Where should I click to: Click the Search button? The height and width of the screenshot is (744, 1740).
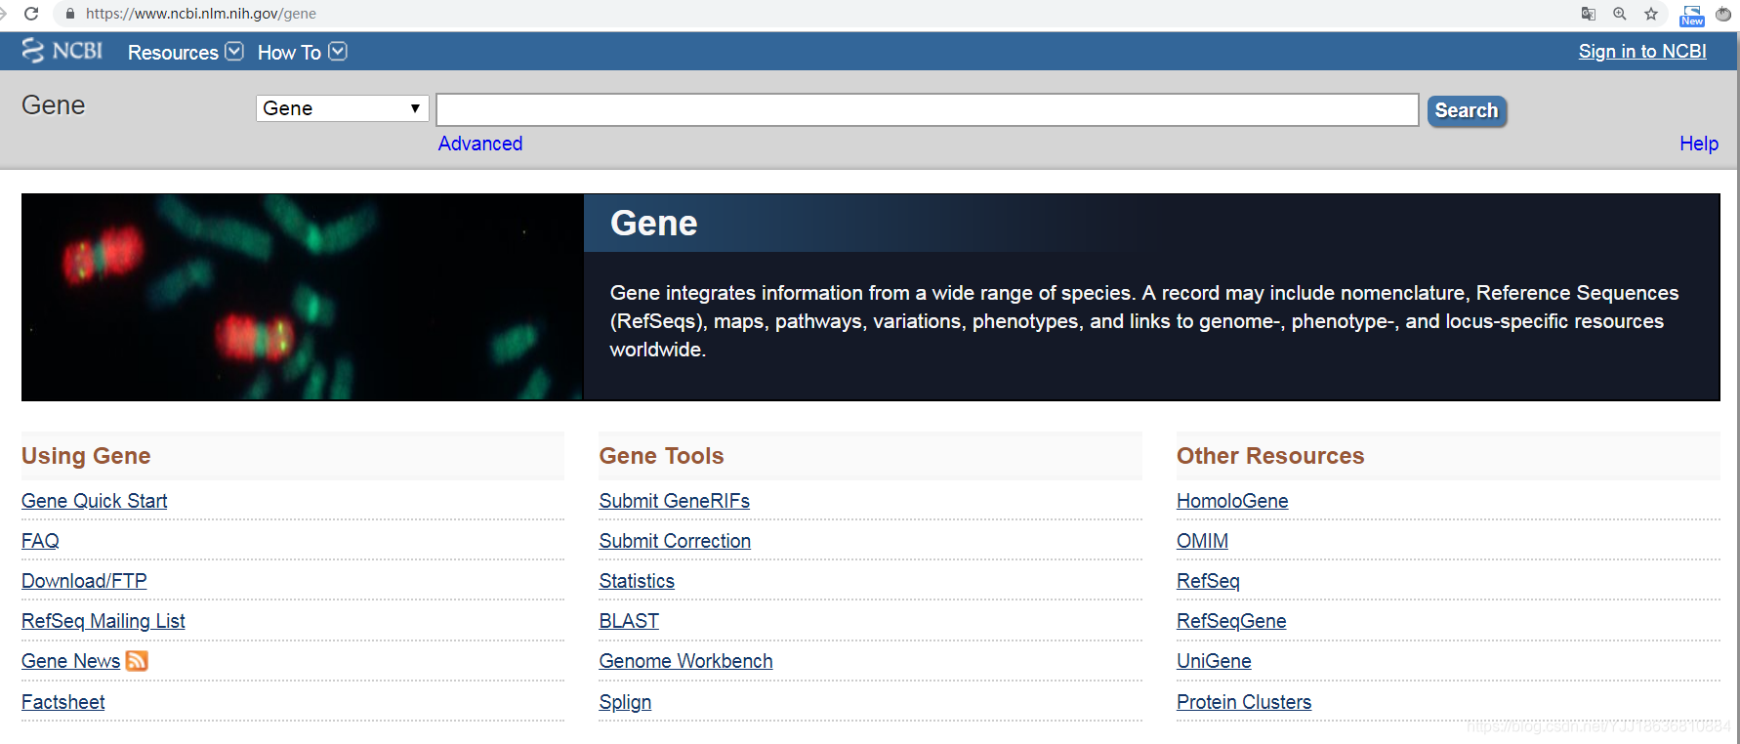pyautogui.click(x=1467, y=110)
